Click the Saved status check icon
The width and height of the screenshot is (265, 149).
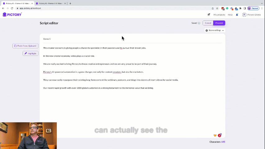[x=199, y=23]
